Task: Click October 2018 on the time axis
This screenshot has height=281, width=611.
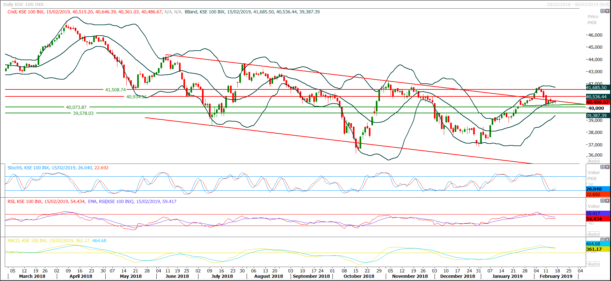Action: (359, 276)
